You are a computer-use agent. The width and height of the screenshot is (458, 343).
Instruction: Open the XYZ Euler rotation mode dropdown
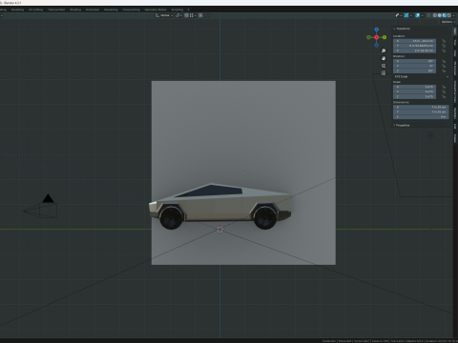[422, 77]
